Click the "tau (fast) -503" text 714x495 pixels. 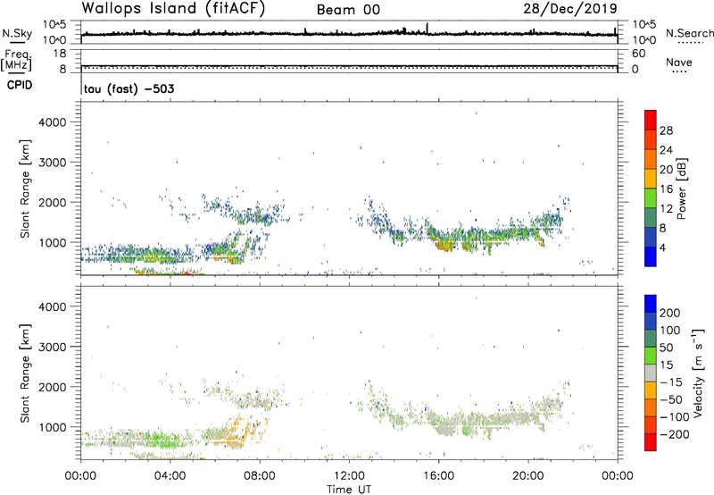tap(129, 88)
